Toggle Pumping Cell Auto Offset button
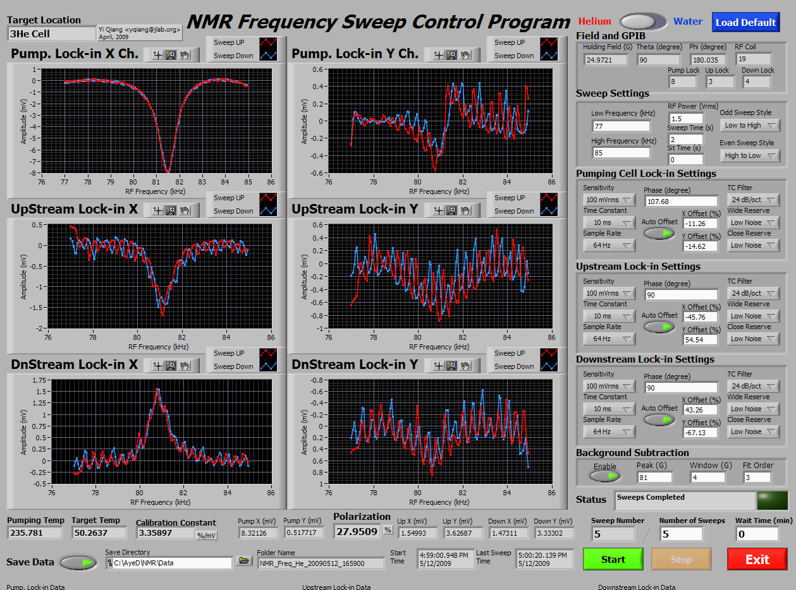 659,233
